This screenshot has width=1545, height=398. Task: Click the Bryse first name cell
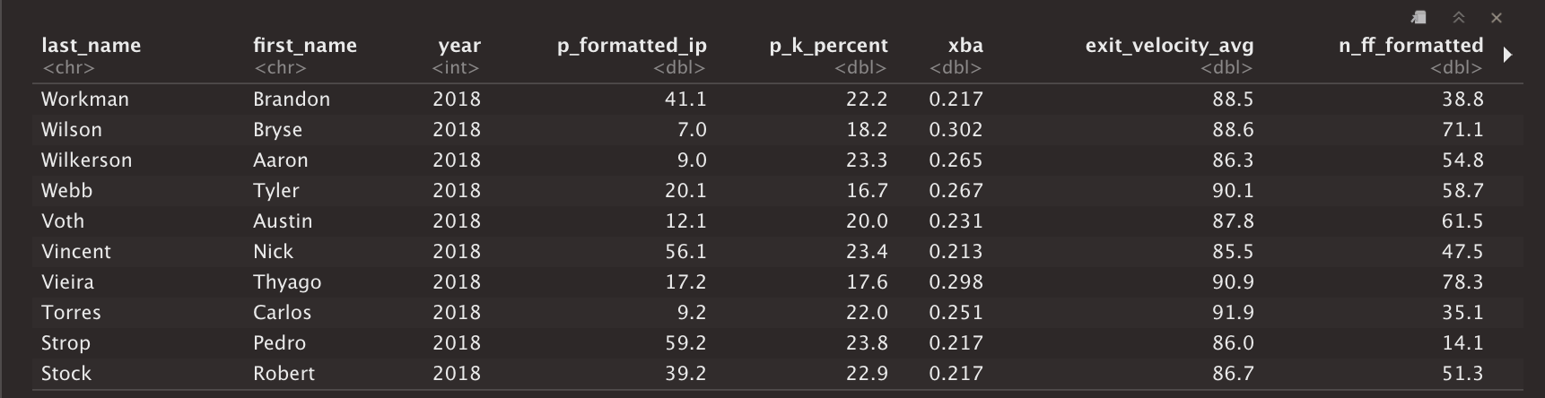click(277, 130)
